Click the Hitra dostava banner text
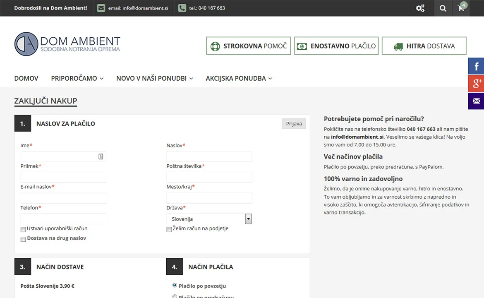This screenshot has width=484, height=298. coord(431,46)
